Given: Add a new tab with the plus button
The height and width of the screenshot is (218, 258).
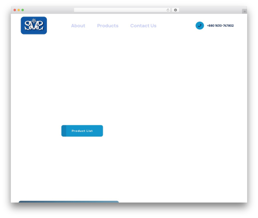Looking at the screenshot, I should [x=245, y=11].
